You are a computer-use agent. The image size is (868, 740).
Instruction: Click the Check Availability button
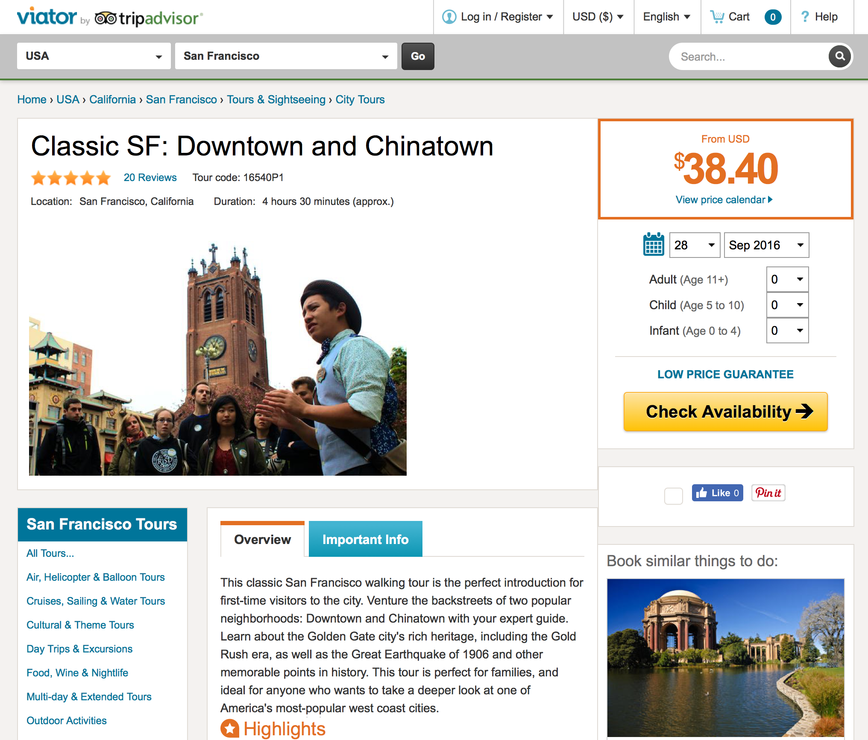click(x=725, y=412)
